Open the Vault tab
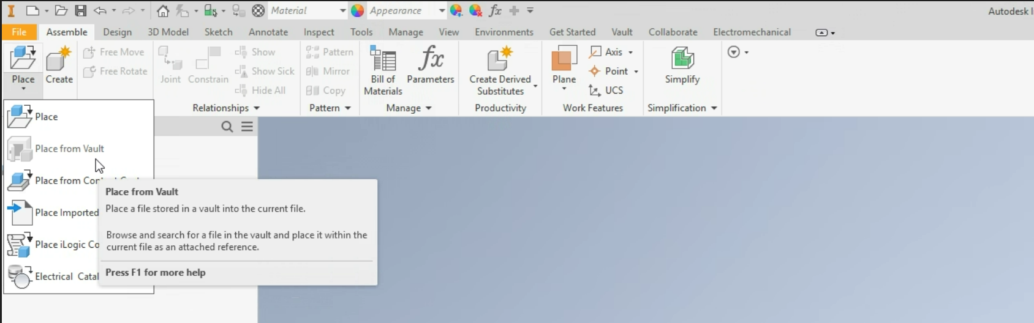1034x323 pixels. [x=622, y=32]
